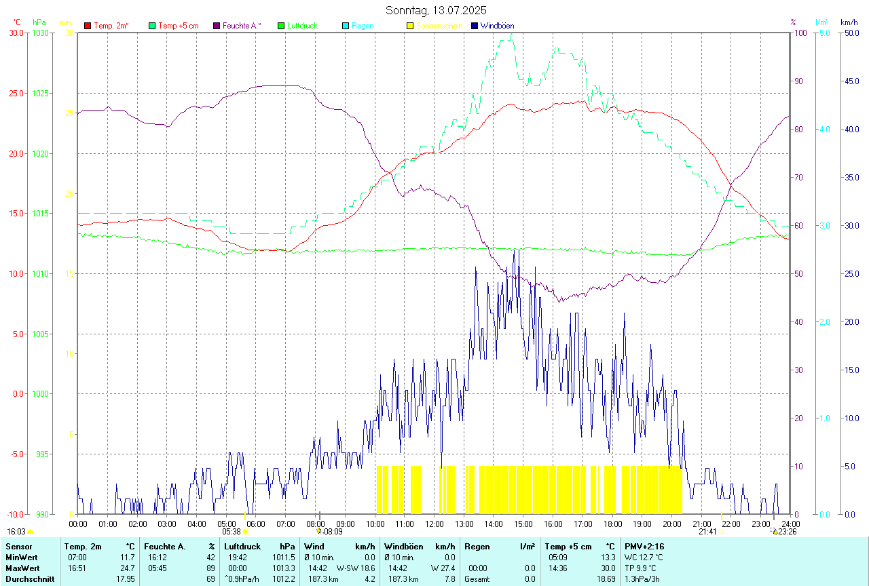Click the bright green Luftdruck legend square
The image size is (869, 586).
(x=281, y=26)
